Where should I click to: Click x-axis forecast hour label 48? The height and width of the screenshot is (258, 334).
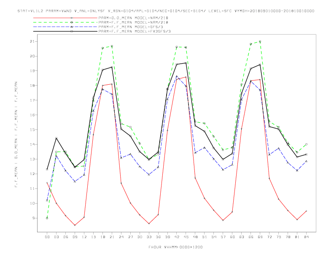[x=195, y=237]
